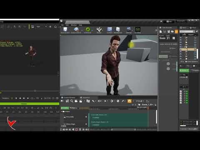Click the Sequencer timeline range scrollbar
Screen dimensions: 200x150
[123, 130]
